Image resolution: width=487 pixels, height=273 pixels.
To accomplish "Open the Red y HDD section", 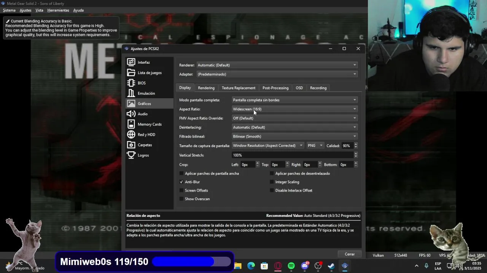I will click(149, 135).
